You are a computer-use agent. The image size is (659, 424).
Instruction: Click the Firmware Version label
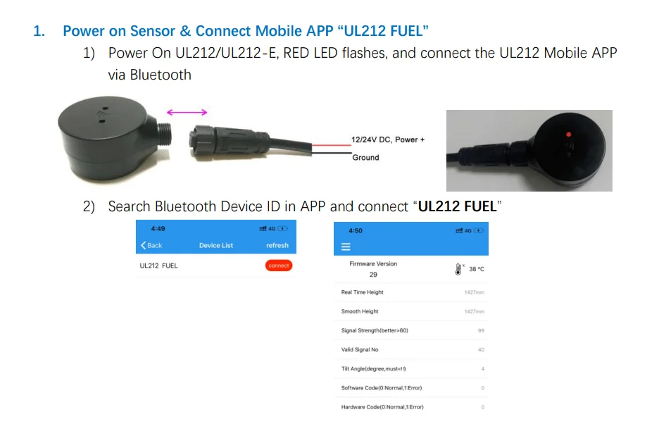(373, 263)
